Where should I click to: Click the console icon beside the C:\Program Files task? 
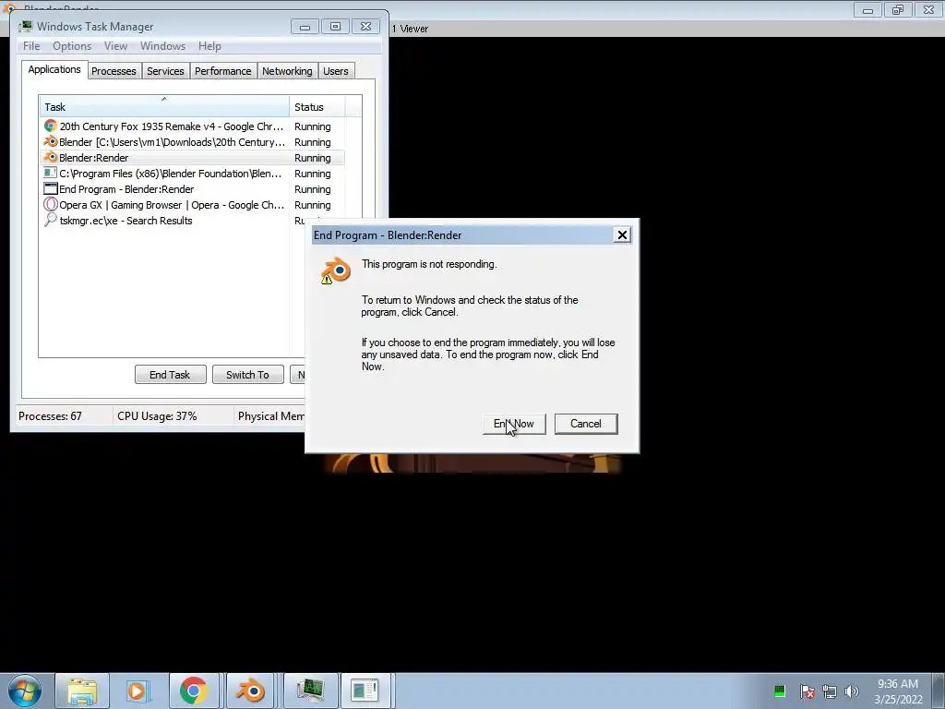51,173
